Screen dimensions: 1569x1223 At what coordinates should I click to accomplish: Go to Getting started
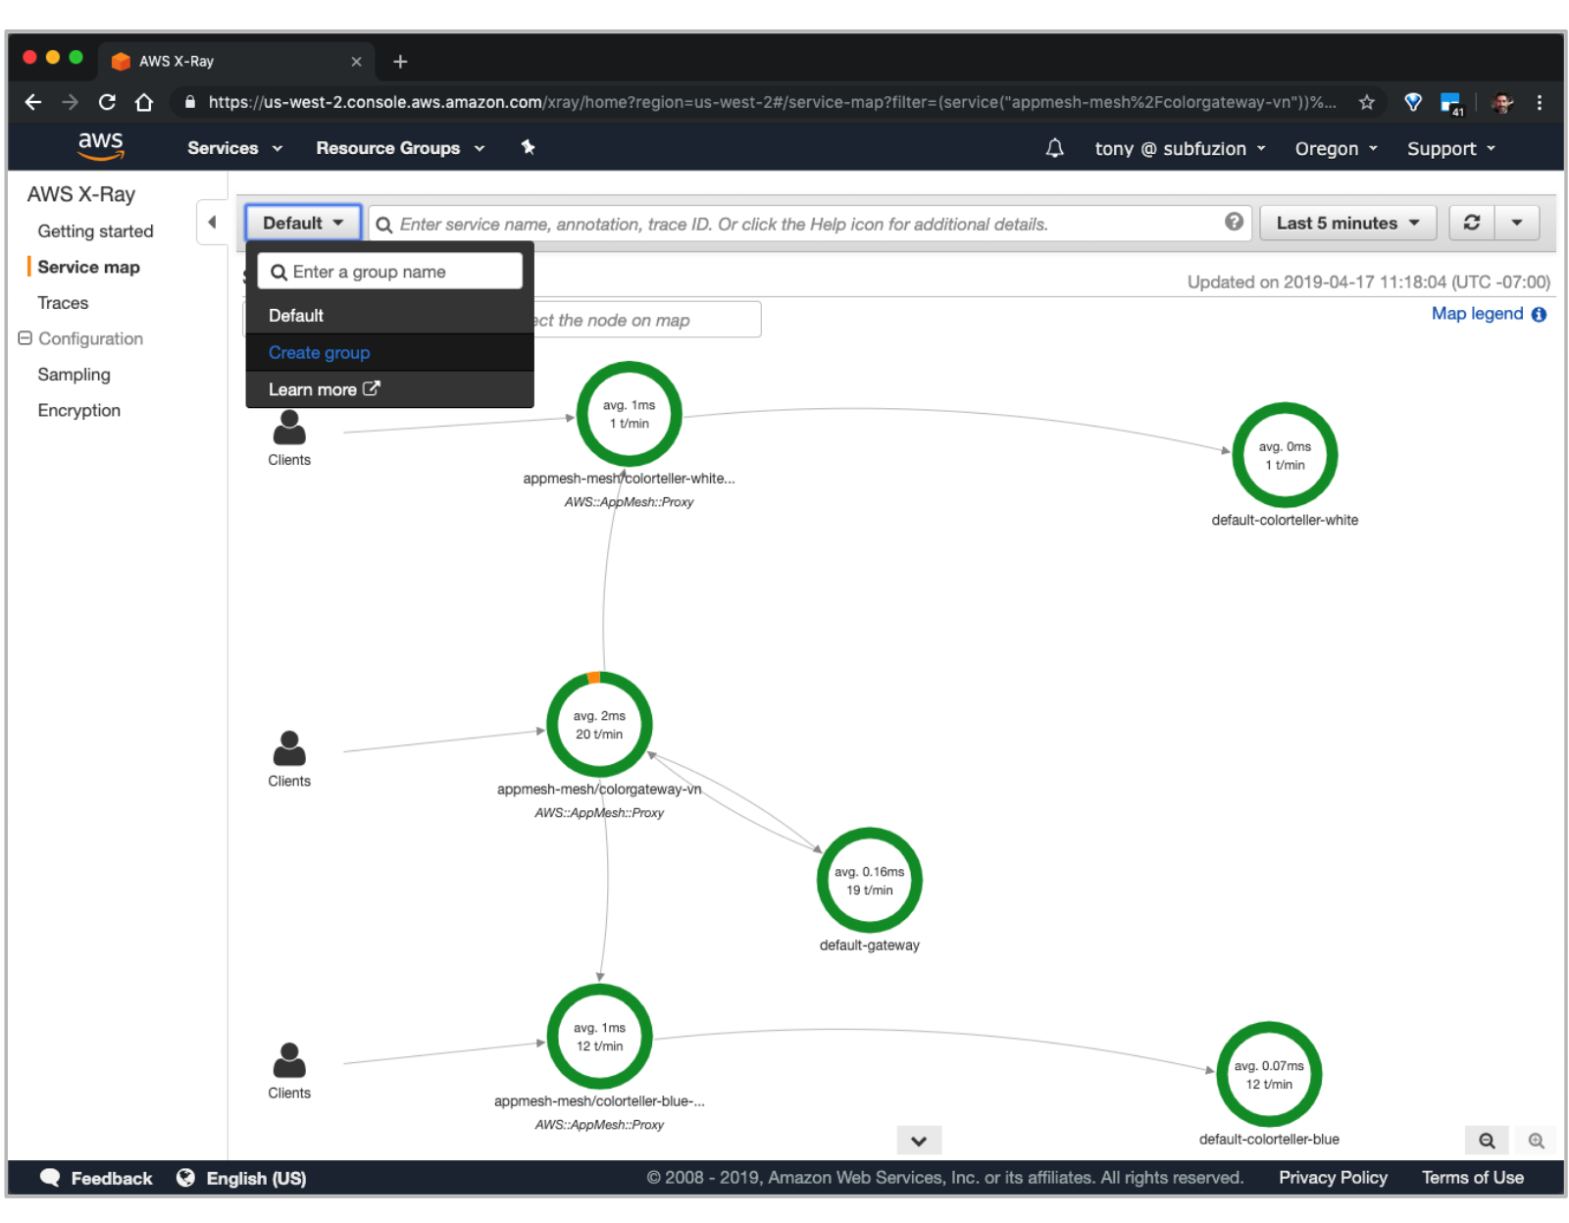click(95, 231)
